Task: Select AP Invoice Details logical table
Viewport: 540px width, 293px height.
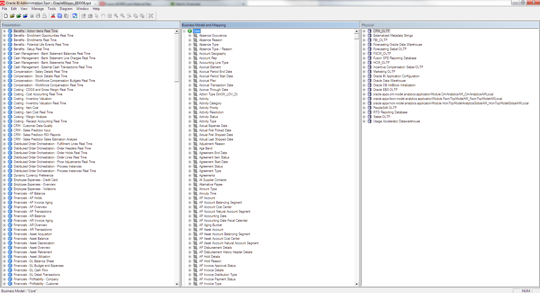Action: click(211, 270)
